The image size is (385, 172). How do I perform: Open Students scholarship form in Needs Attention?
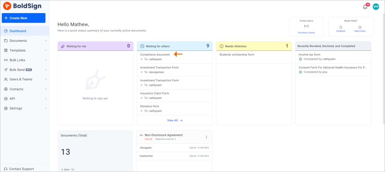tap(236, 55)
